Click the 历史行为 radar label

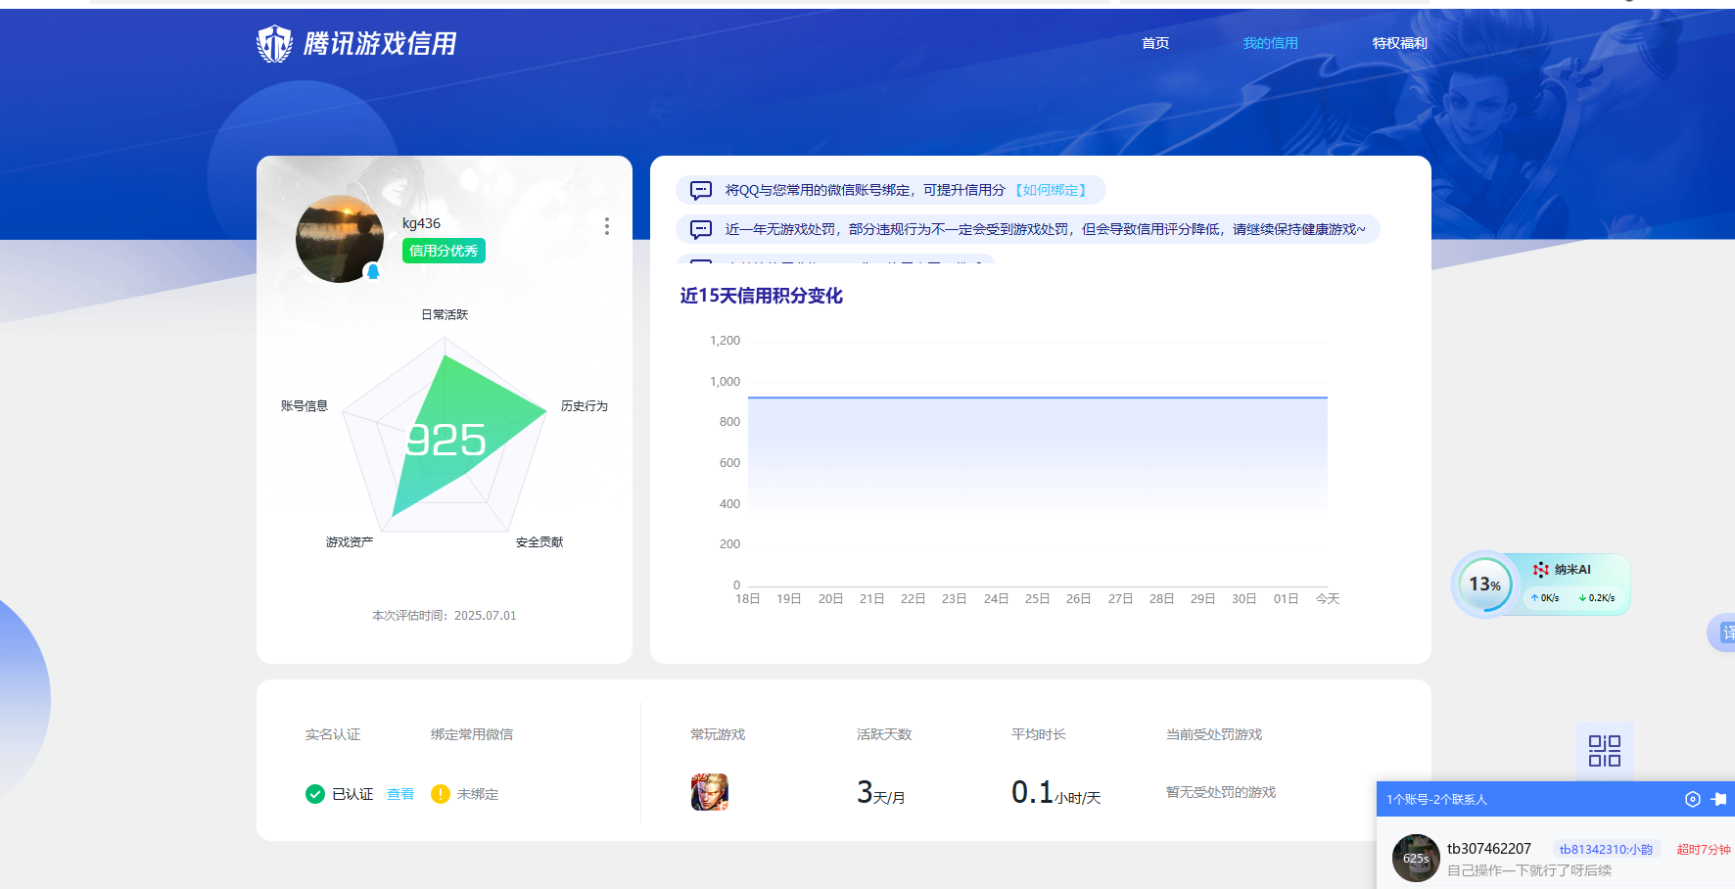point(585,405)
